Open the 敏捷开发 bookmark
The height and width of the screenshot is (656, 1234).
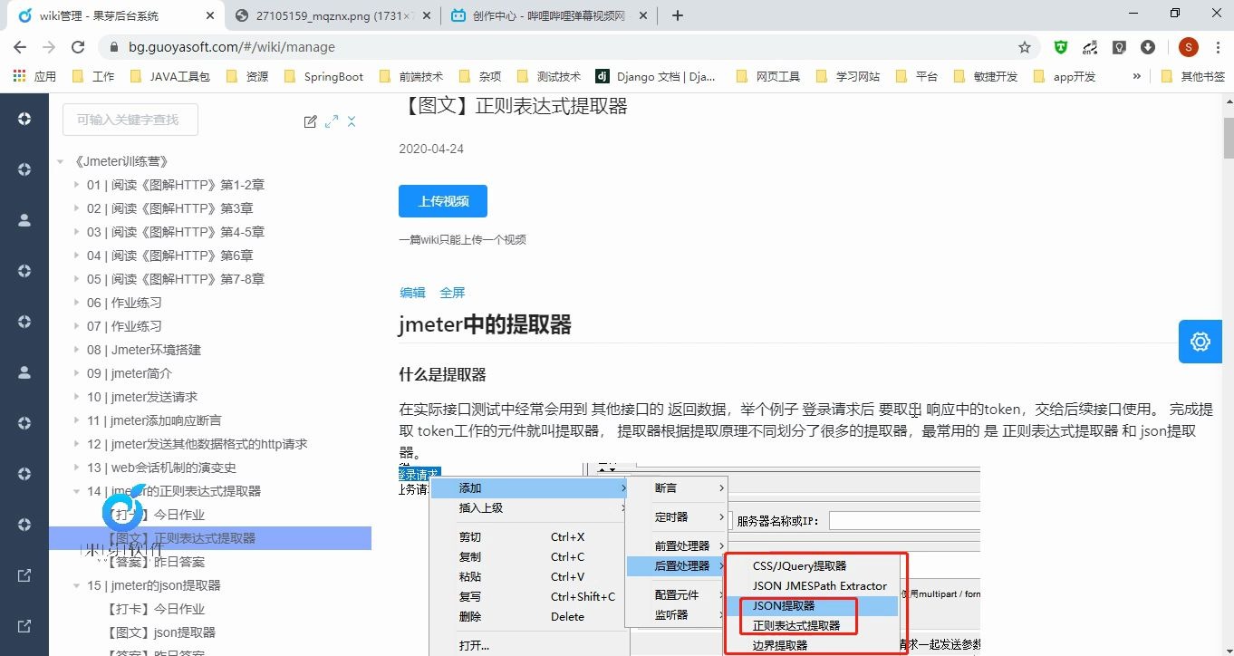(x=986, y=76)
